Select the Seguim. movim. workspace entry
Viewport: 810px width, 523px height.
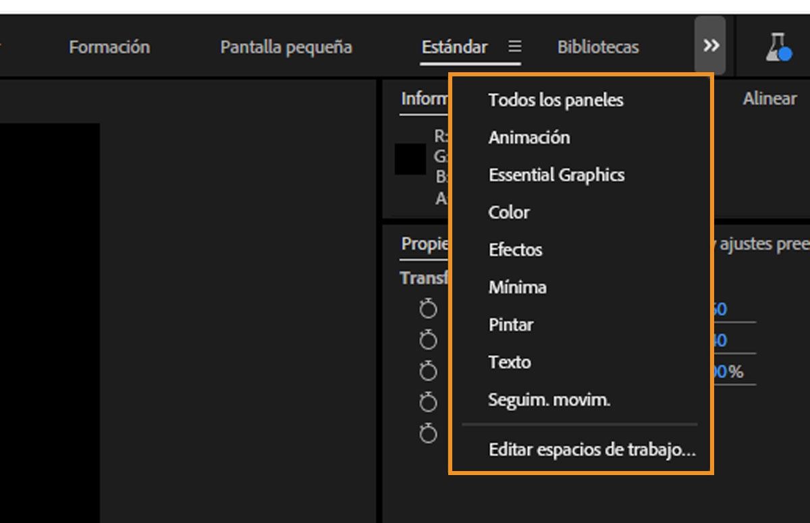(548, 400)
